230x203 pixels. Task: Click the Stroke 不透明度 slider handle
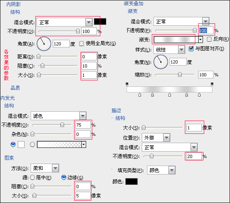click(152, 156)
